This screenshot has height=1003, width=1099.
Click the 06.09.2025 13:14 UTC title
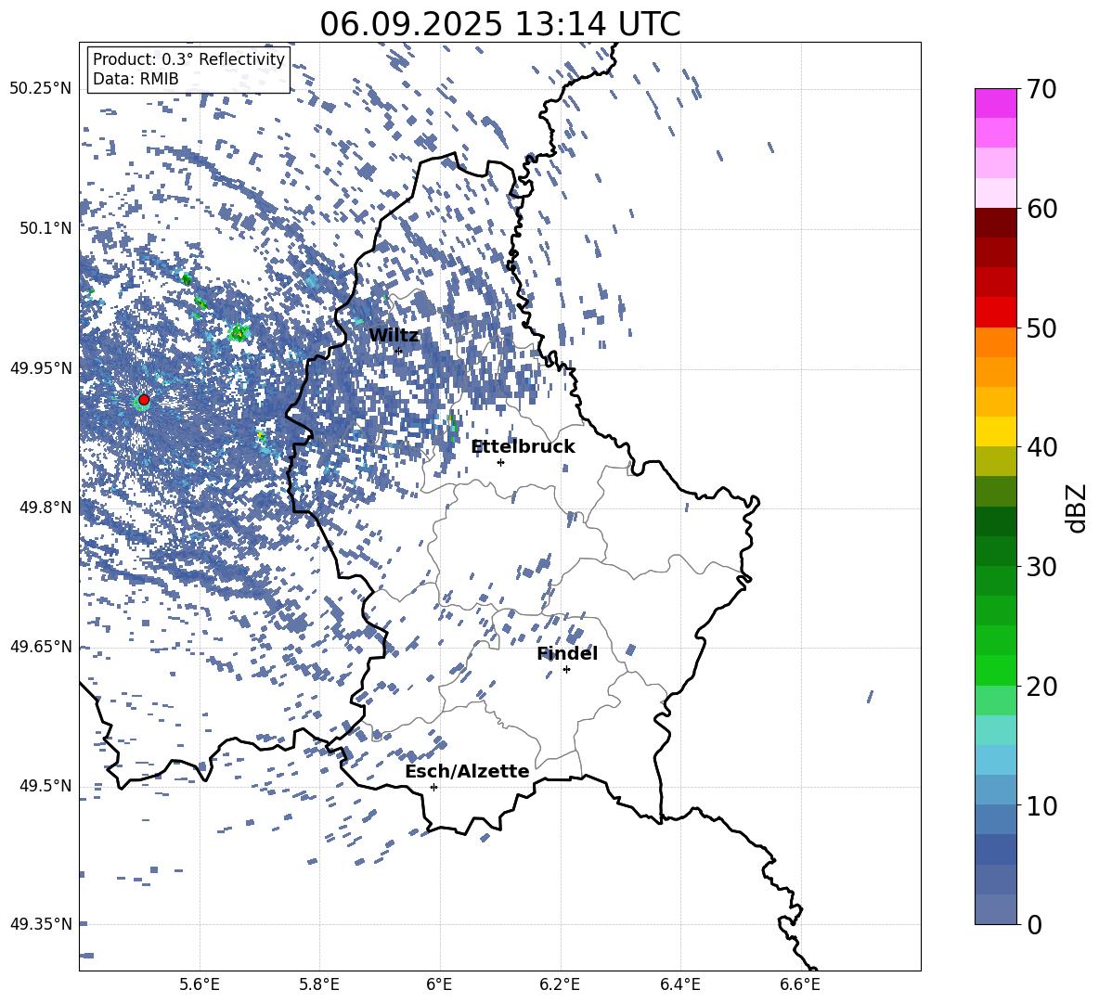coord(500,24)
